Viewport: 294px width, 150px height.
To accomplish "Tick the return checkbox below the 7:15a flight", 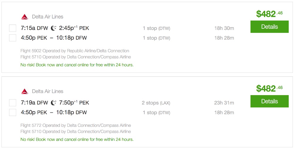I will tap(13, 38).
